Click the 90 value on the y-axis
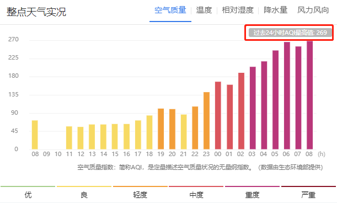The image size is (337, 203). (x=14, y=113)
